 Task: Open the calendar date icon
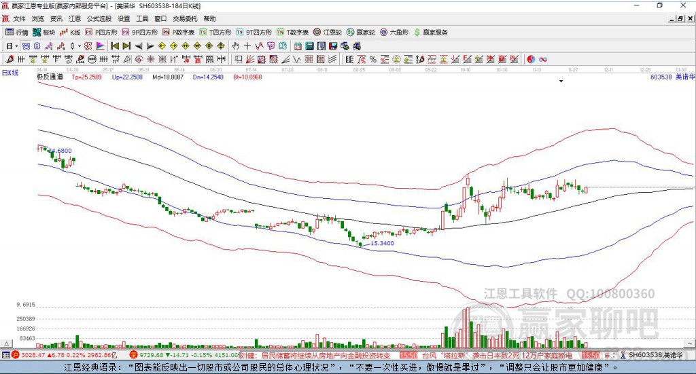[x=298, y=46]
